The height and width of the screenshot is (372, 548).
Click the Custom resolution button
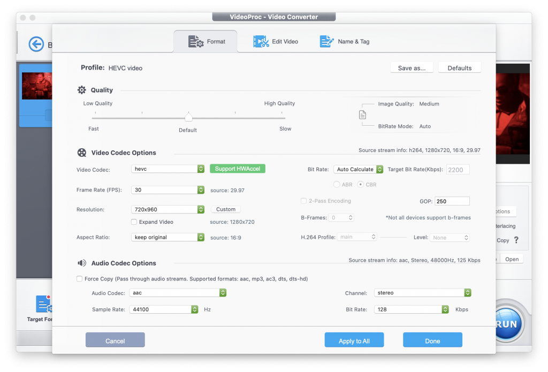click(x=226, y=209)
